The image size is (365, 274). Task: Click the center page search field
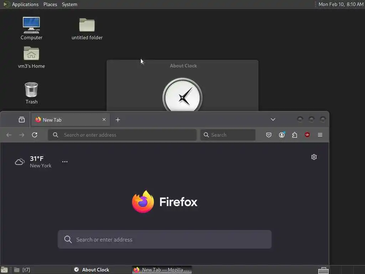[x=165, y=239]
